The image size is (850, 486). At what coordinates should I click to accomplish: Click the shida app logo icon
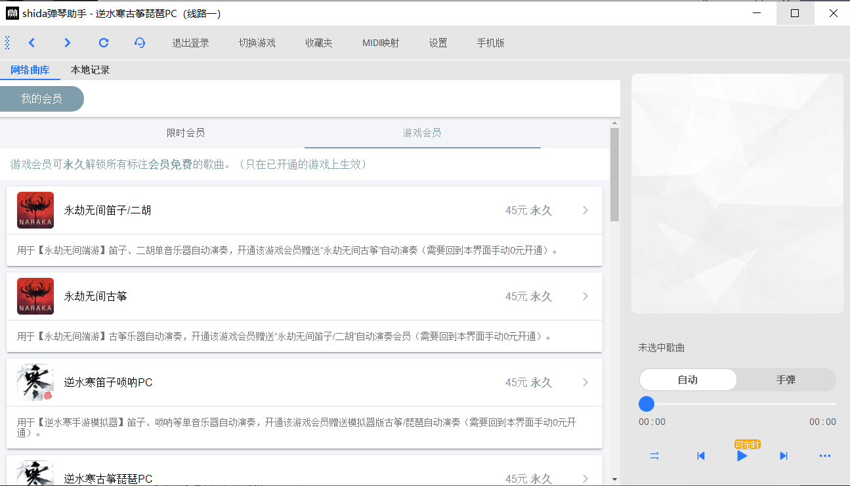pyautogui.click(x=12, y=13)
